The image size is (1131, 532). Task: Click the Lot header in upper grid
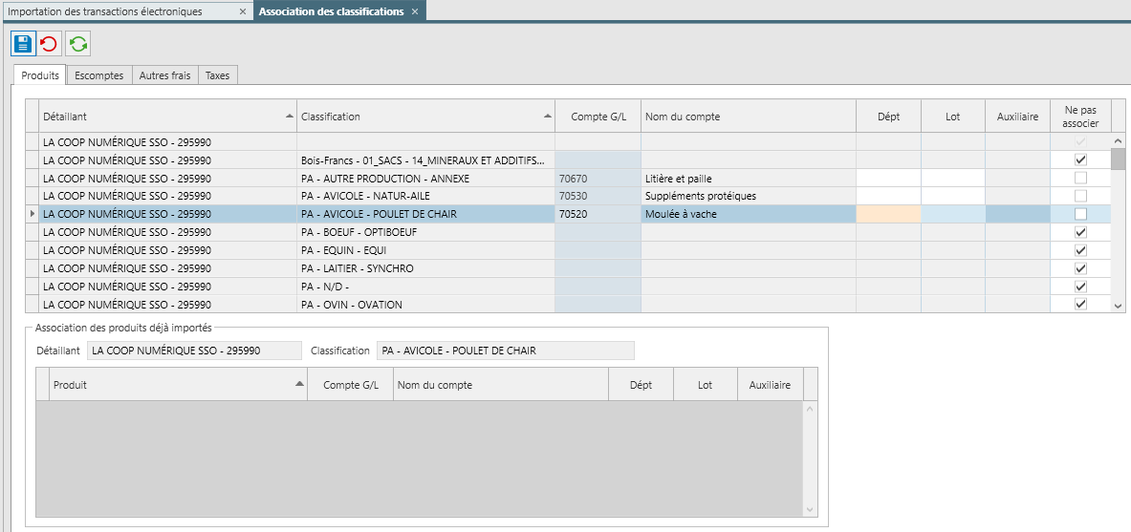click(953, 117)
